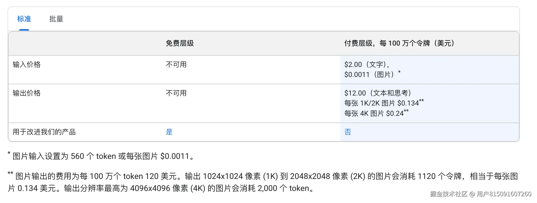Viewport: 537px width, 203px height.
Task: Select the 标准 tab
Action: [24, 19]
